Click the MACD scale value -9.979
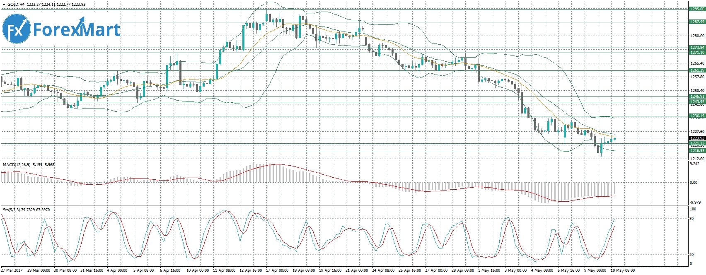 click(695, 202)
